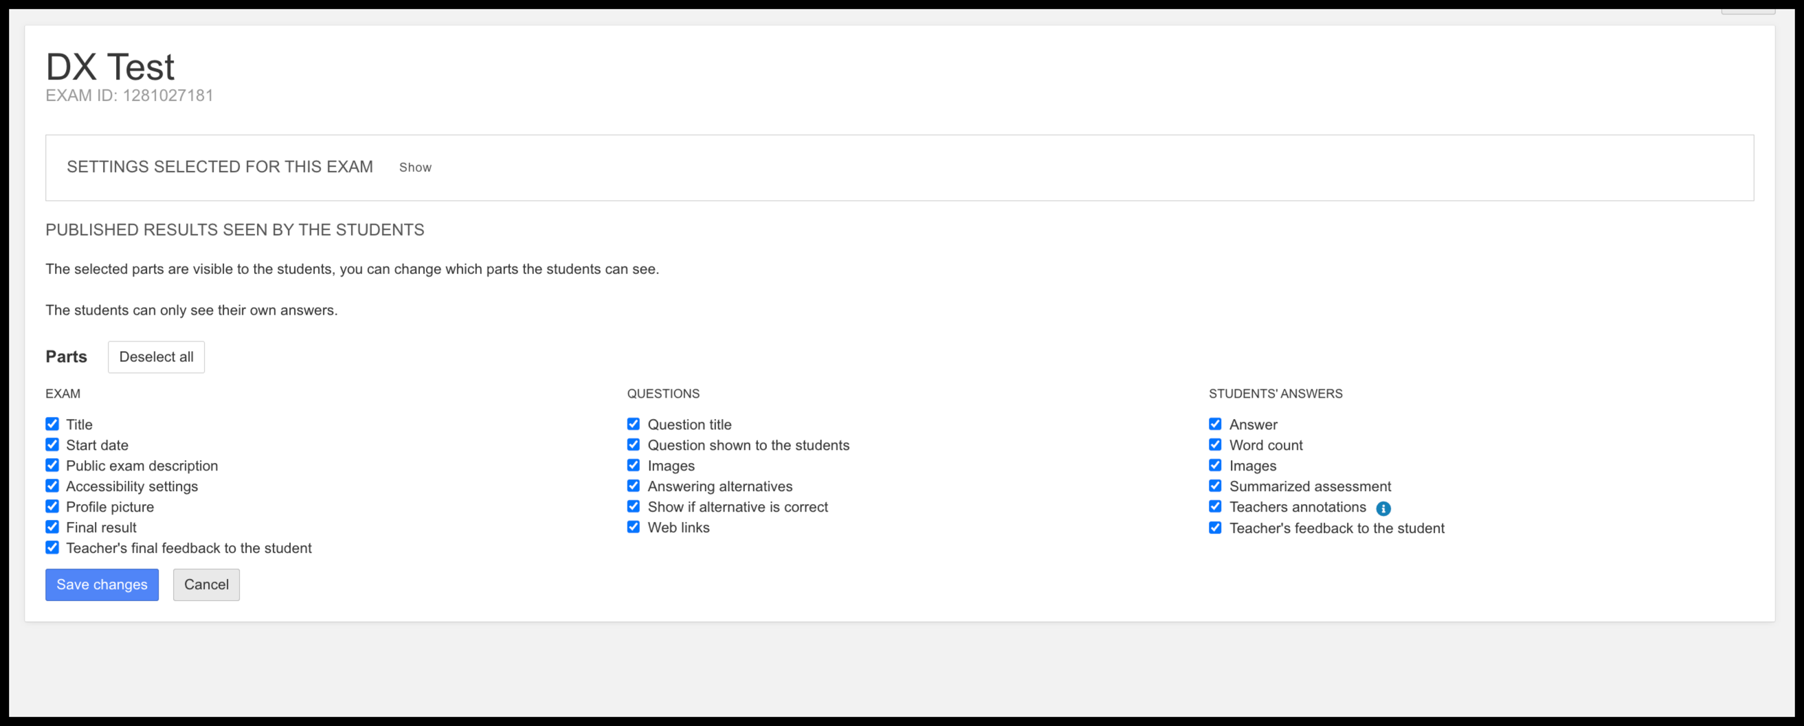Uncheck Teacher's feedback to the student (Students' answers)
Screen dimensions: 1804x726
[1215, 528]
